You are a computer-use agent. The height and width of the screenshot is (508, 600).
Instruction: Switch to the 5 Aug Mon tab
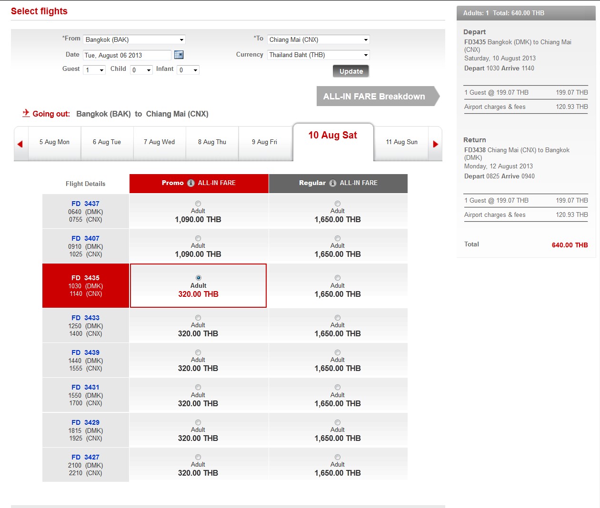coord(55,142)
